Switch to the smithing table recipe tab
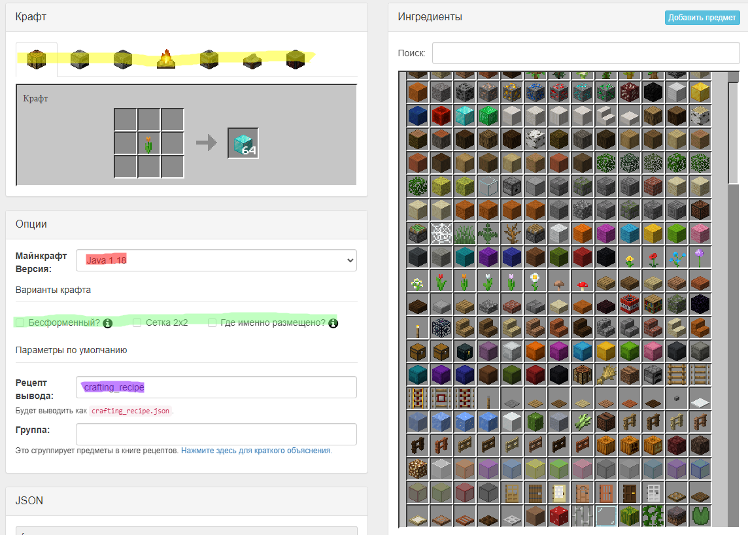 point(296,60)
